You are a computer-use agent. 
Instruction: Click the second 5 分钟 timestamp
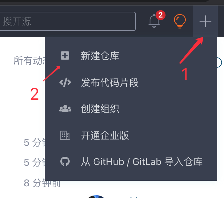(x=34, y=162)
